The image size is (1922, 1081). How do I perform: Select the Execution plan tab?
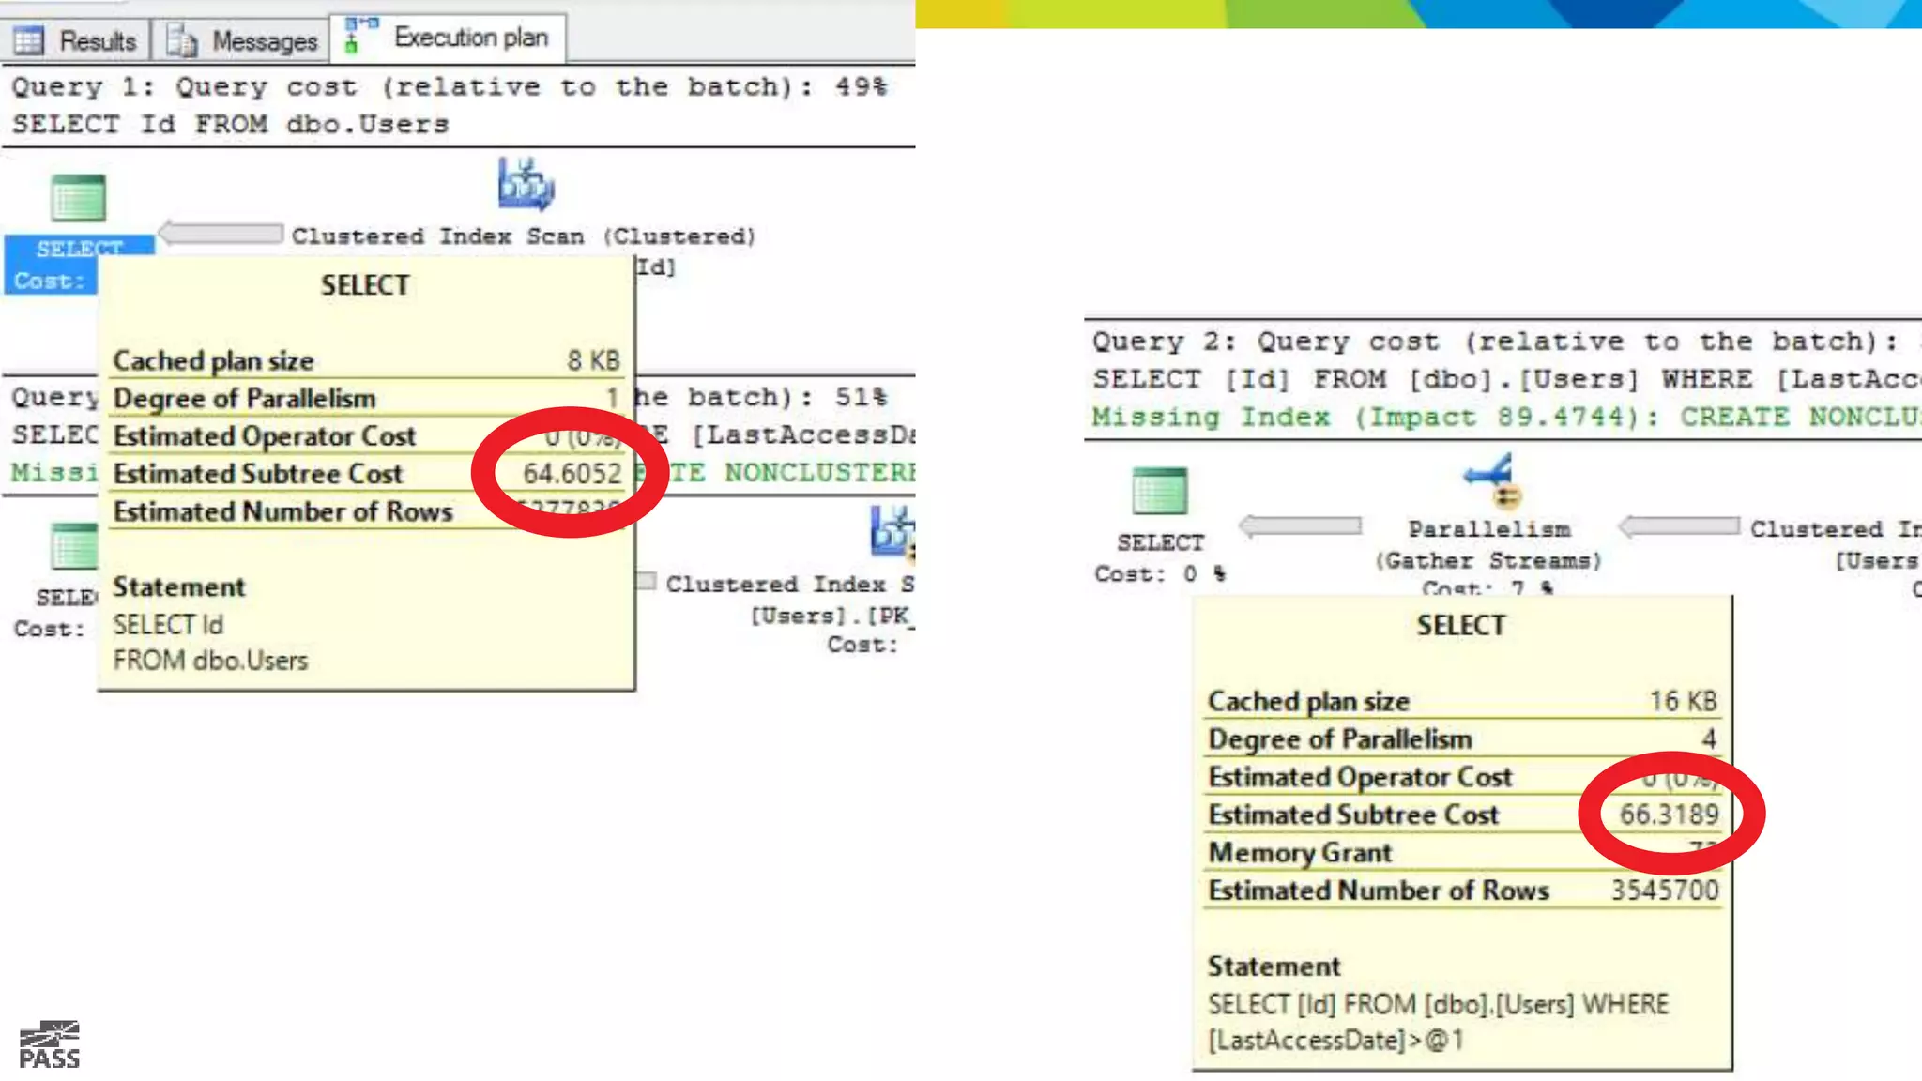click(x=469, y=38)
